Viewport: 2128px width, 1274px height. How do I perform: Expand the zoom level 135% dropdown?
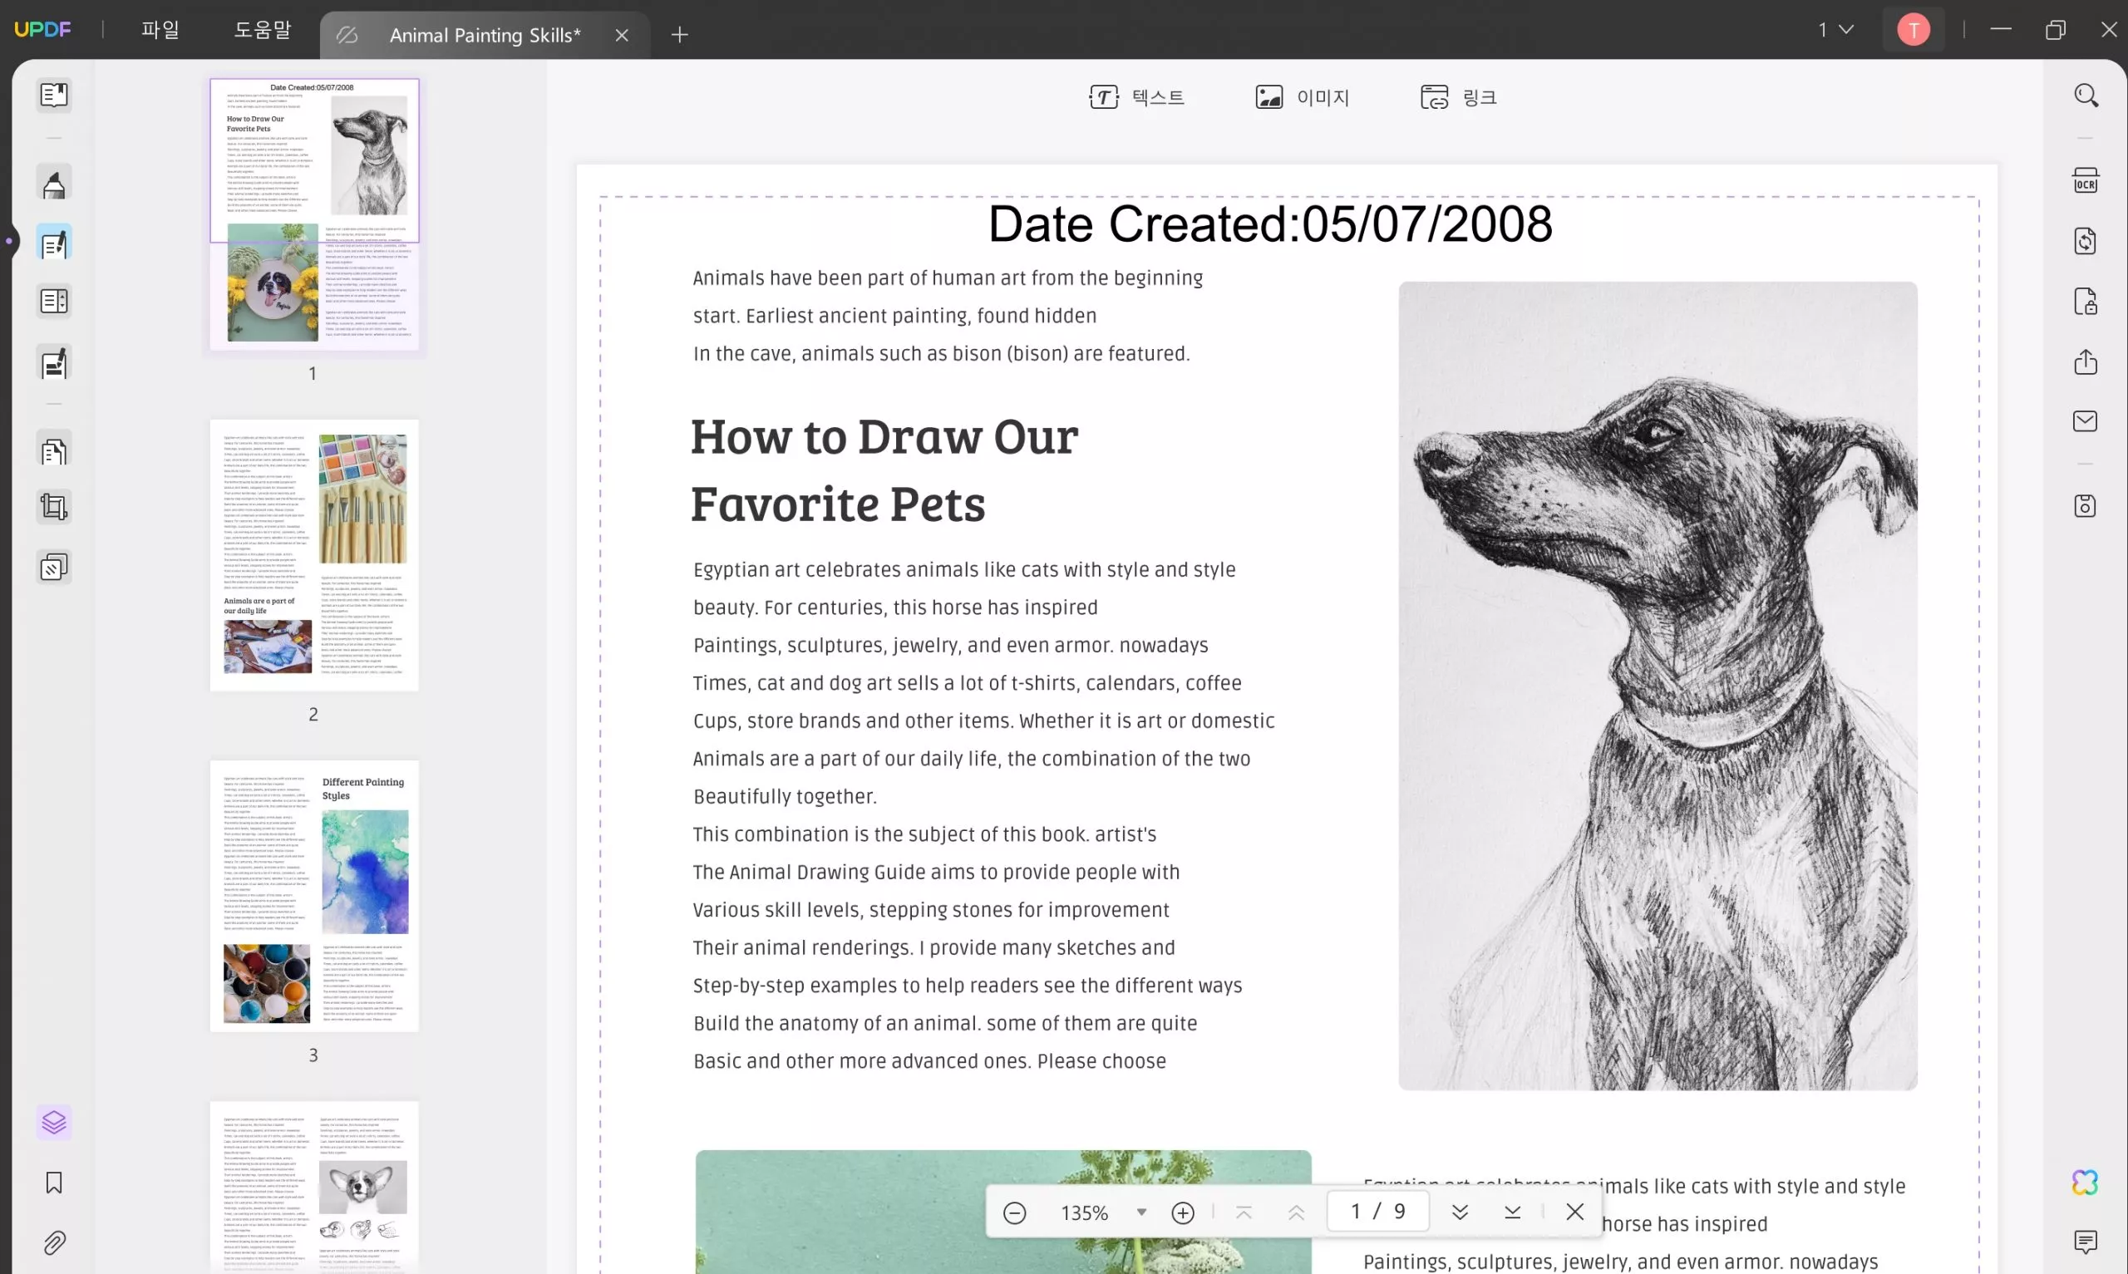pos(1140,1212)
